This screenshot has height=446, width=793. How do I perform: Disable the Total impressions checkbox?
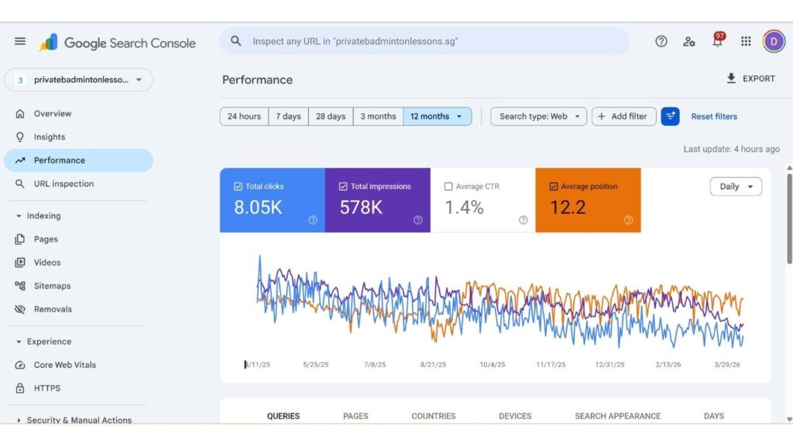click(x=342, y=186)
